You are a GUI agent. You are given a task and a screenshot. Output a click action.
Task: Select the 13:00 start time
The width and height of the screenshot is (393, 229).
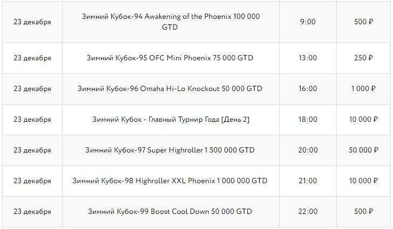(308, 58)
